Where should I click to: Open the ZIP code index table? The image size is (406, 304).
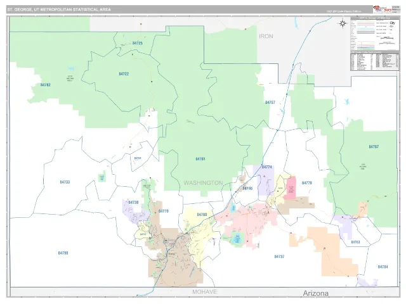(375, 61)
